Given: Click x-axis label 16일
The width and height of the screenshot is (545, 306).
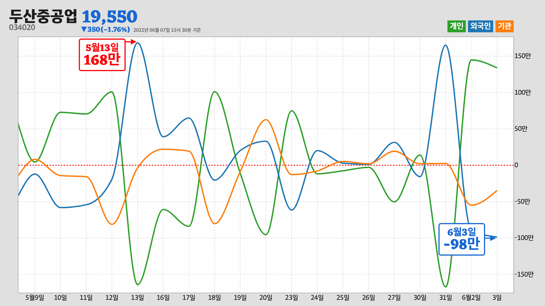Looking at the screenshot, I should pos(163,297).
